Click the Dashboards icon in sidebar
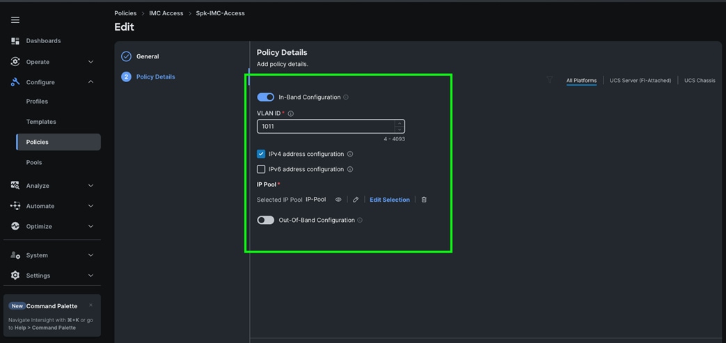The width and height of the screenshot is (726, 343). click(x=15, y=41)
